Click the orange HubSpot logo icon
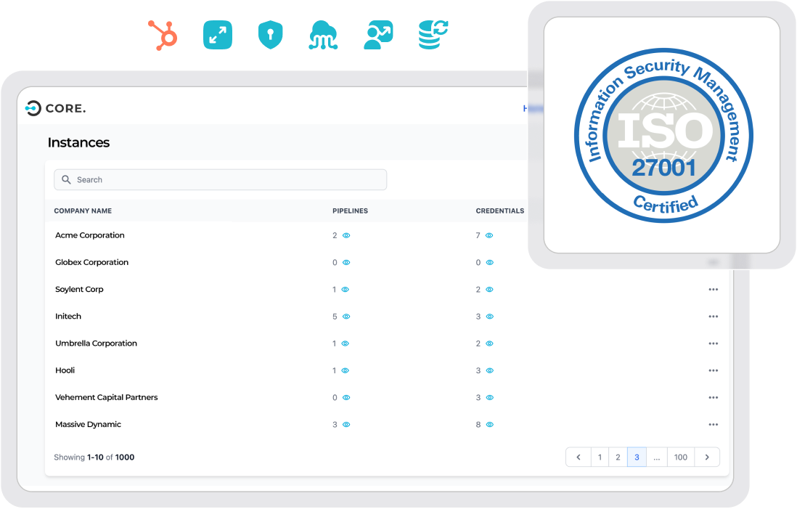 163,35
